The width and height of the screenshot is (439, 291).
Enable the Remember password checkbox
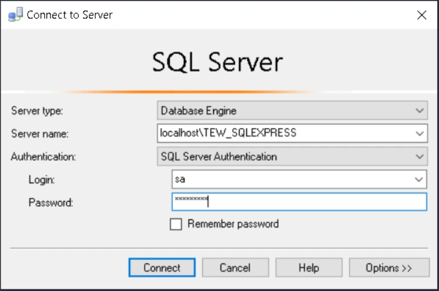(x=176, y=224)
